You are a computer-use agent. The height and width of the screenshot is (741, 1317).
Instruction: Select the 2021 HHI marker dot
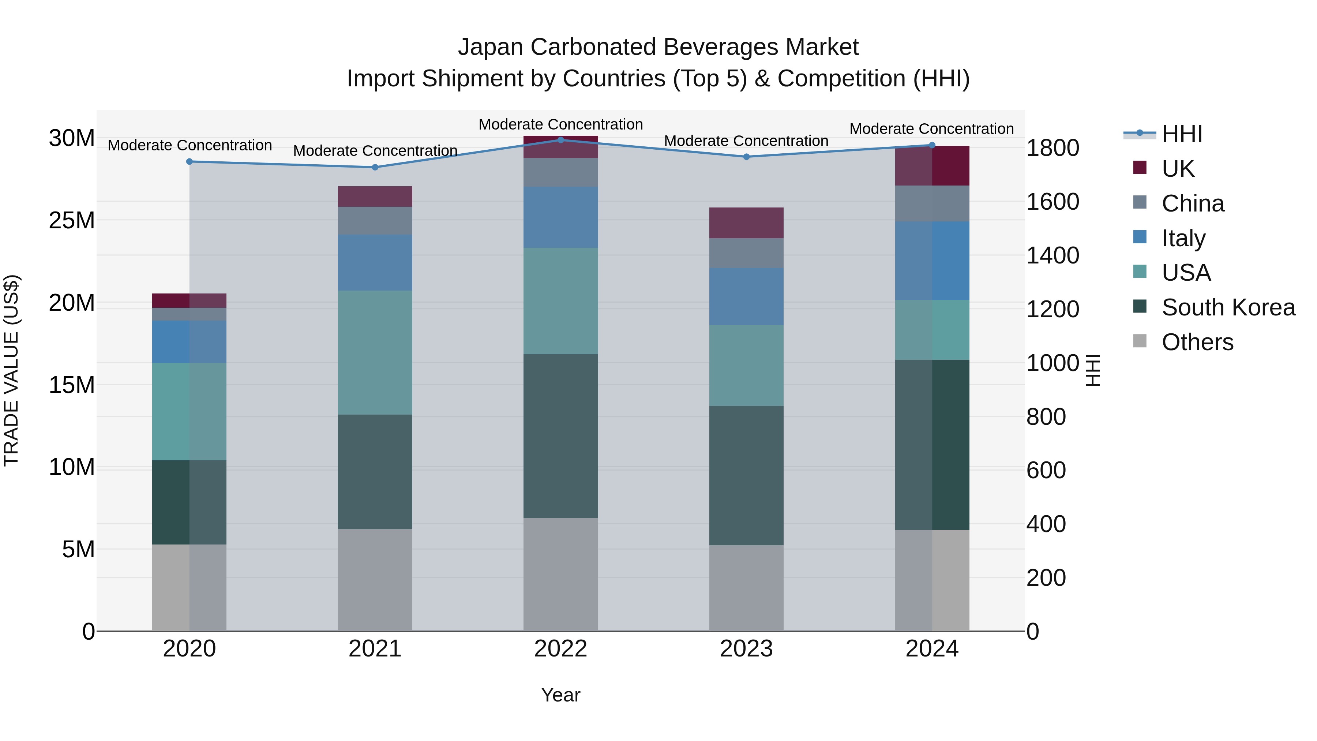coord(375,167)
